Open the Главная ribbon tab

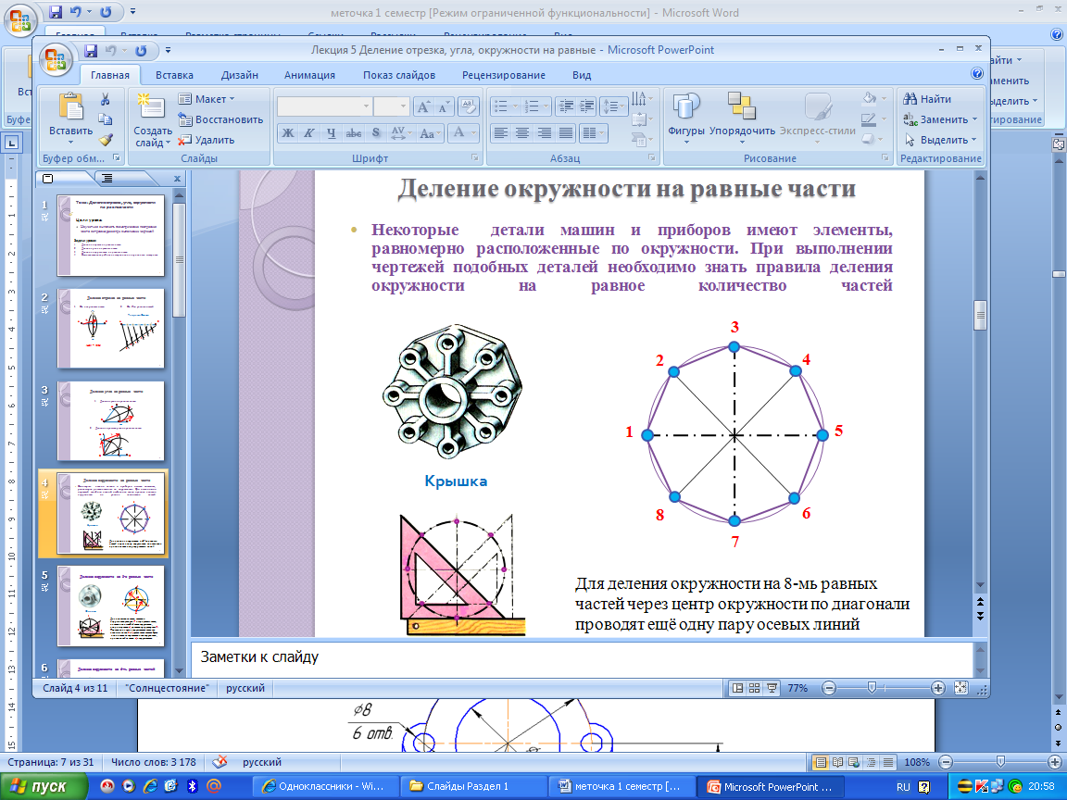110,75
